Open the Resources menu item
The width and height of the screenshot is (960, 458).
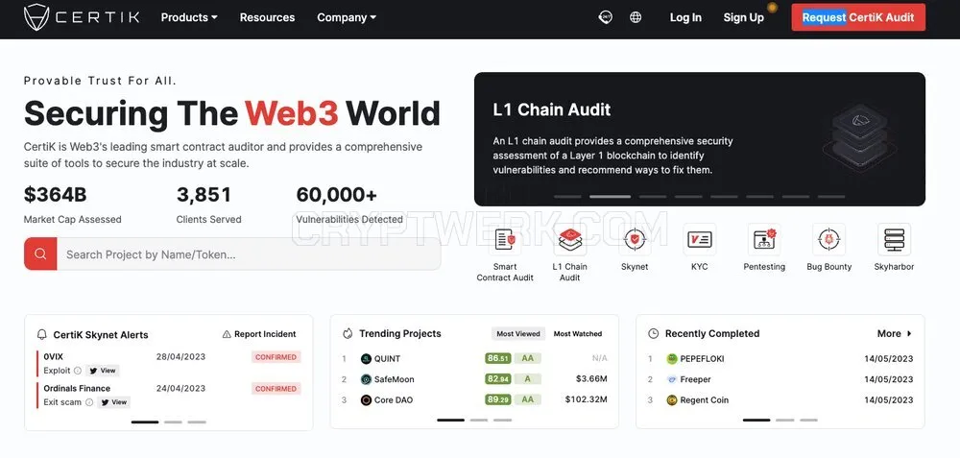click(x=267, y=17)
